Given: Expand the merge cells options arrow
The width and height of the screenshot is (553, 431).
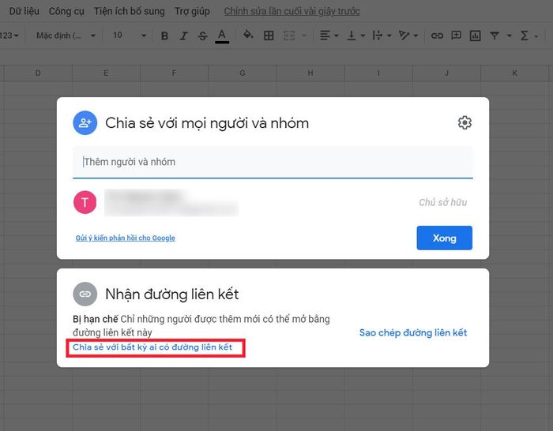Looking at the screenshot, I should click(304, 36).
